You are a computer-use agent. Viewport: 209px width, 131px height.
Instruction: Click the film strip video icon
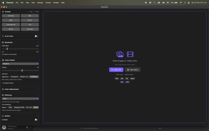pos(130,54)
